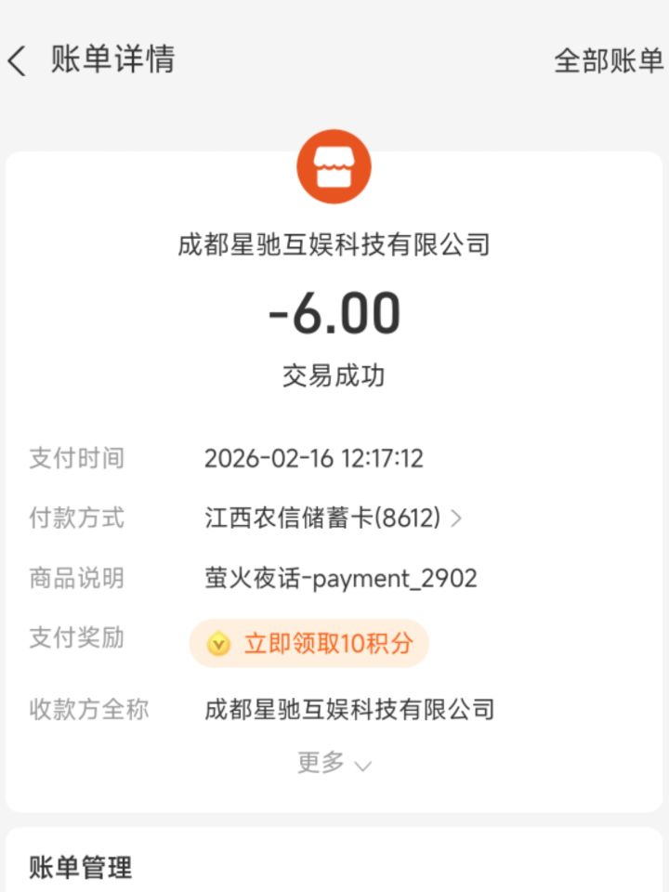Tap the orange merchant store icon
The image size is (669, 892).
tap(334, 167)
